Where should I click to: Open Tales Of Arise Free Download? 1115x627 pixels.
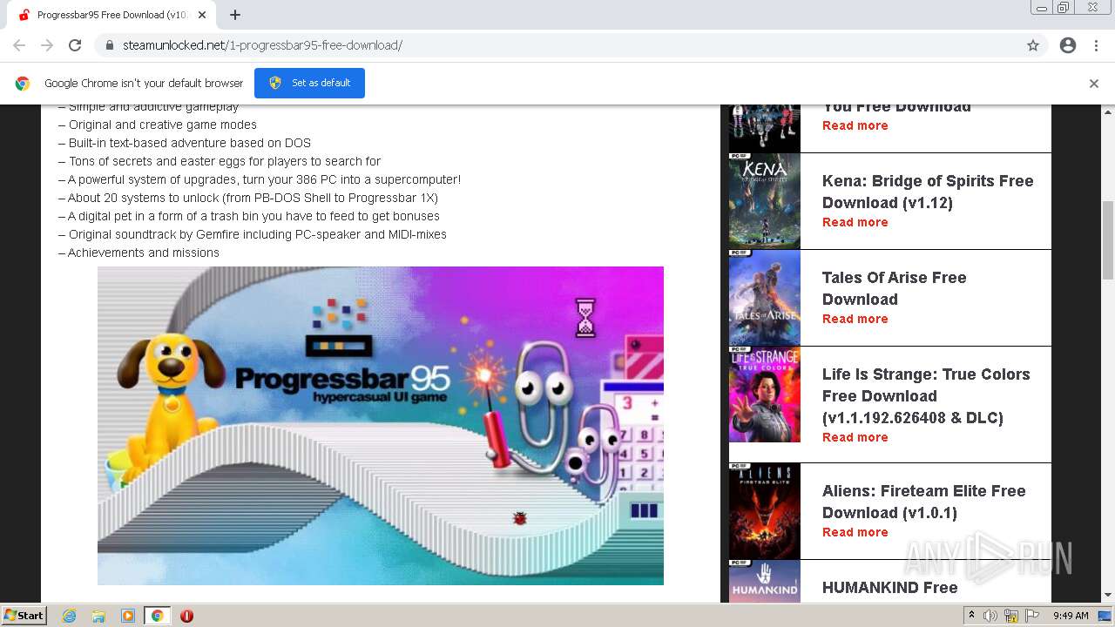pyautogui.click(x=895, y=288)
